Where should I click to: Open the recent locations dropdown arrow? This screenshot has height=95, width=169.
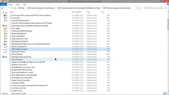coord(9,8)
